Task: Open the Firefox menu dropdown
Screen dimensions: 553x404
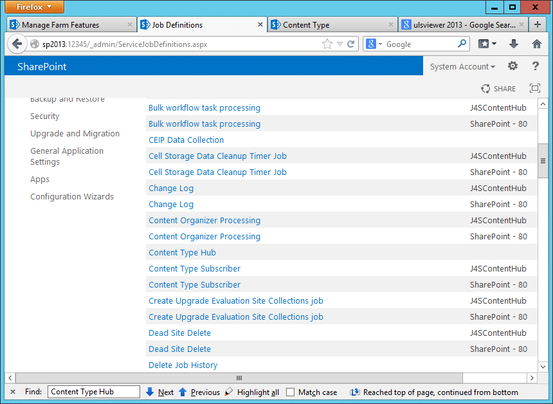Action: point(34,6)
